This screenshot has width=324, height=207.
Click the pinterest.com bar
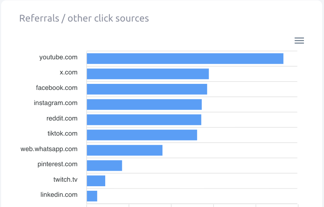tap(104, 165)
